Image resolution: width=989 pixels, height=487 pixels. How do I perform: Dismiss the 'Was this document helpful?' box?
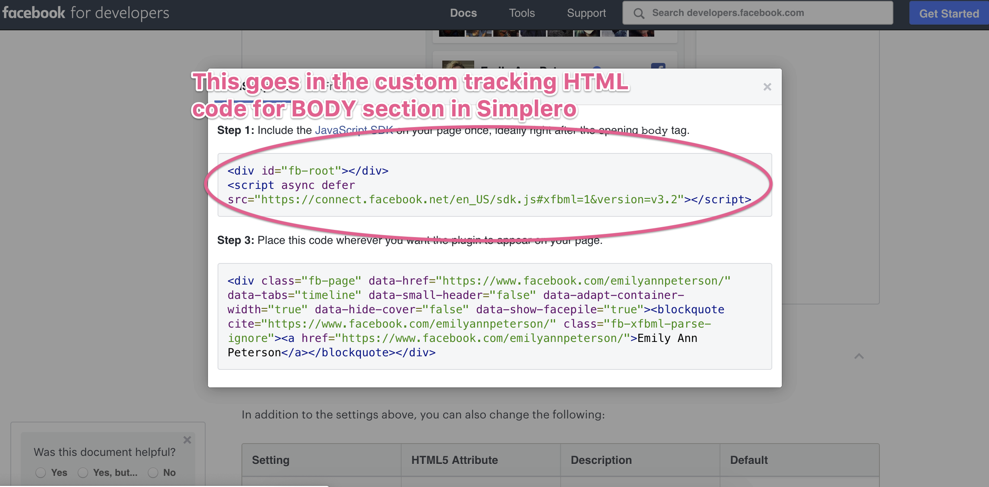tap(187, 440)
